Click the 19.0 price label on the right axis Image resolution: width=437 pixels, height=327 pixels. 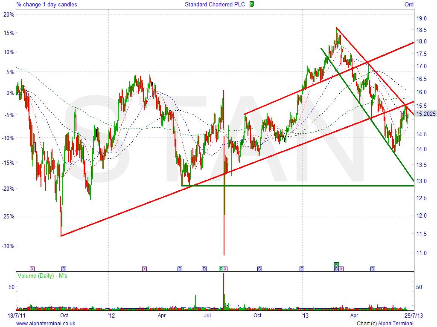[421, 18]
